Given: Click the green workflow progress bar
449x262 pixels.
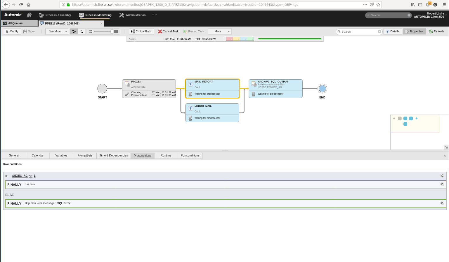Looking at the screenshot, I should pos(289,39).
